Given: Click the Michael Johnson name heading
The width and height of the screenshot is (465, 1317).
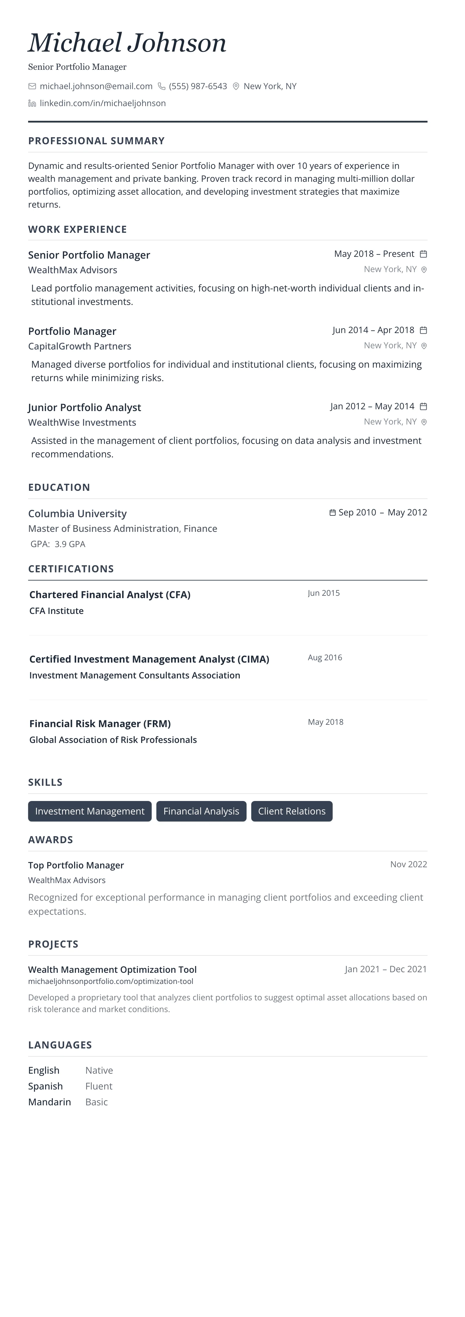Looking at the screenshot, I should 127,43.
